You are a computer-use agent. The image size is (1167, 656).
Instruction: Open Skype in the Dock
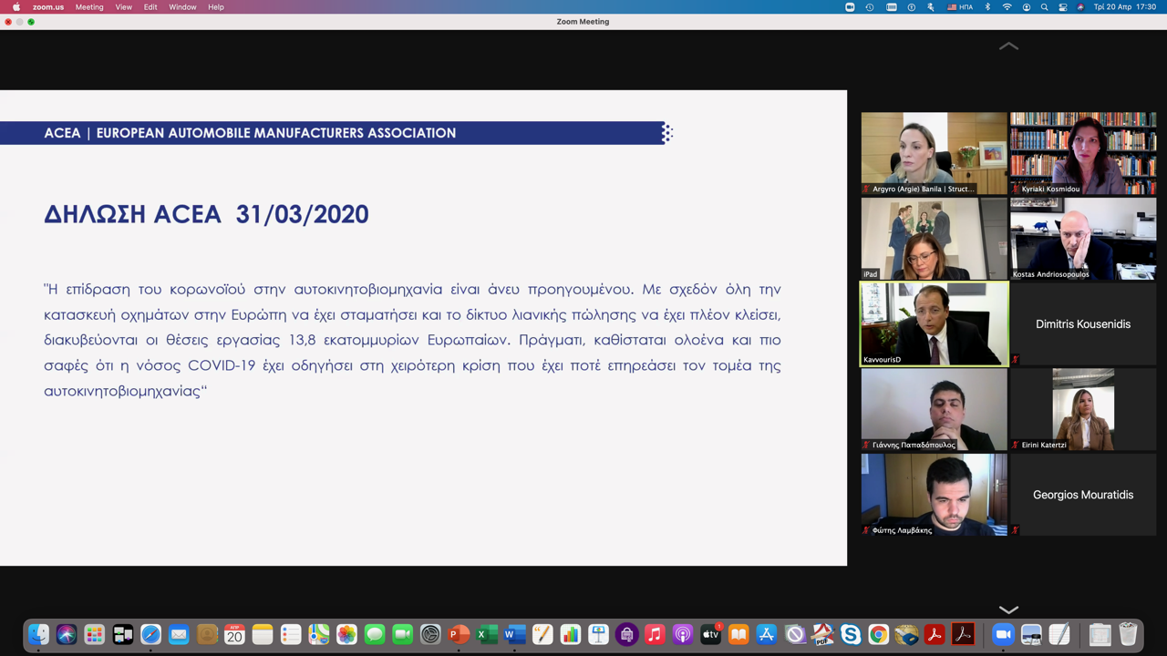click(851, 634)
